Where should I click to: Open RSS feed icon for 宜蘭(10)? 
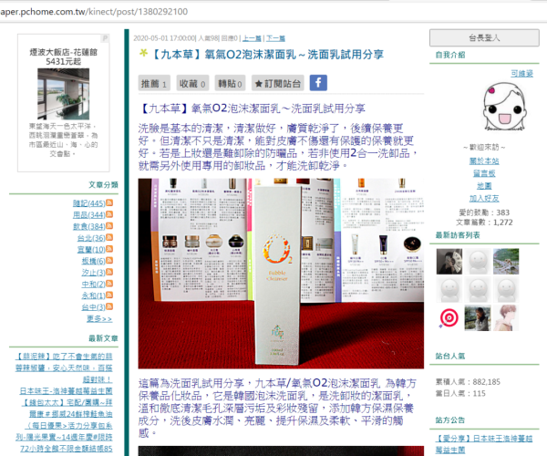[109, 249]
